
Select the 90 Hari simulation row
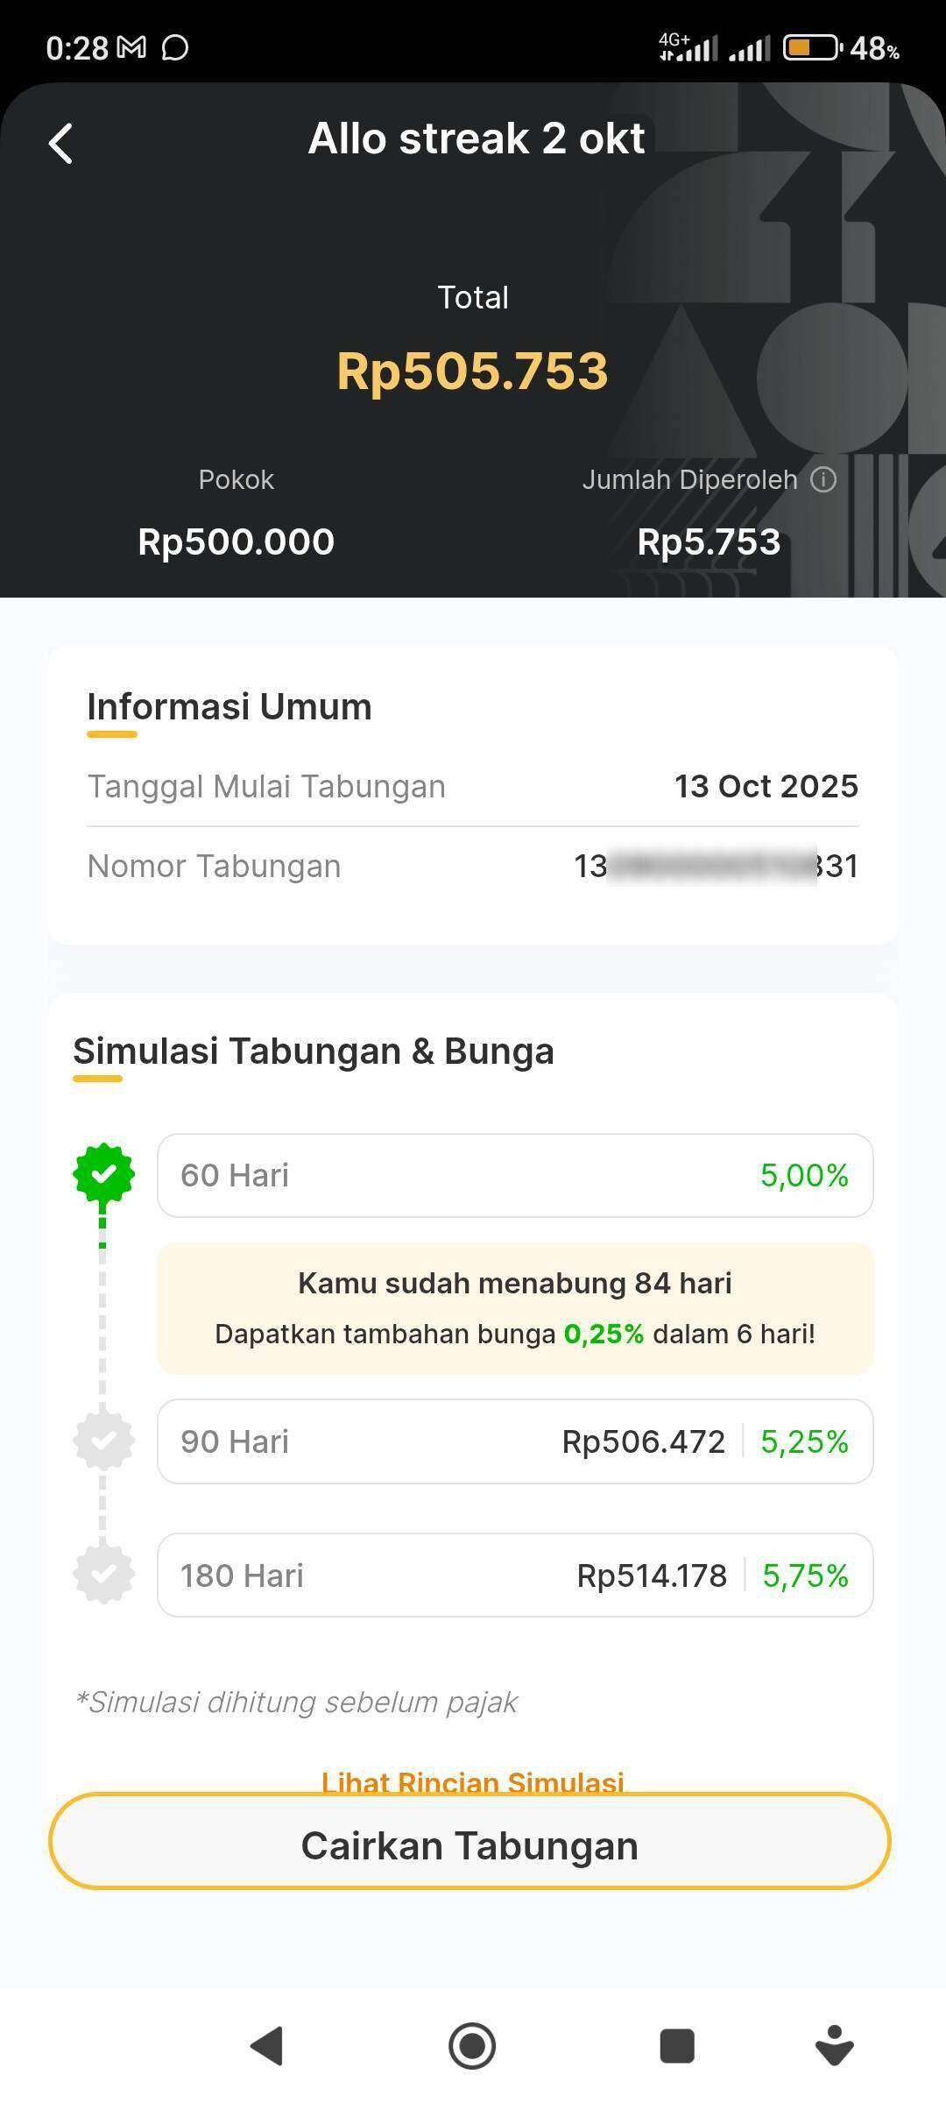[x=515, y=1441]
